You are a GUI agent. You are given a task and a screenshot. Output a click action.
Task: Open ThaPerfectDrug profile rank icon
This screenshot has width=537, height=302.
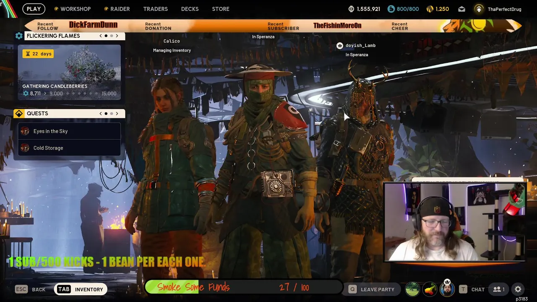[x=479, y=9]
